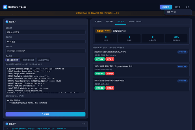Mark rotate() 黑三角 test as 标记缺失
195x130 pixels.
coord(110,59)
